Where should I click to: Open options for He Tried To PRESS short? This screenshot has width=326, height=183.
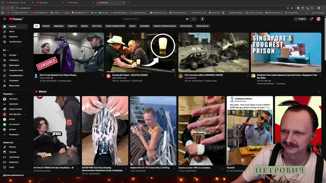pos(78,168)
